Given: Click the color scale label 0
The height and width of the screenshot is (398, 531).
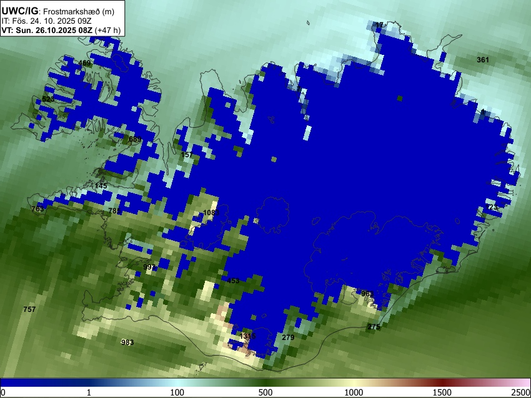Looking at the screenshot, I should [x=3, y=392].
